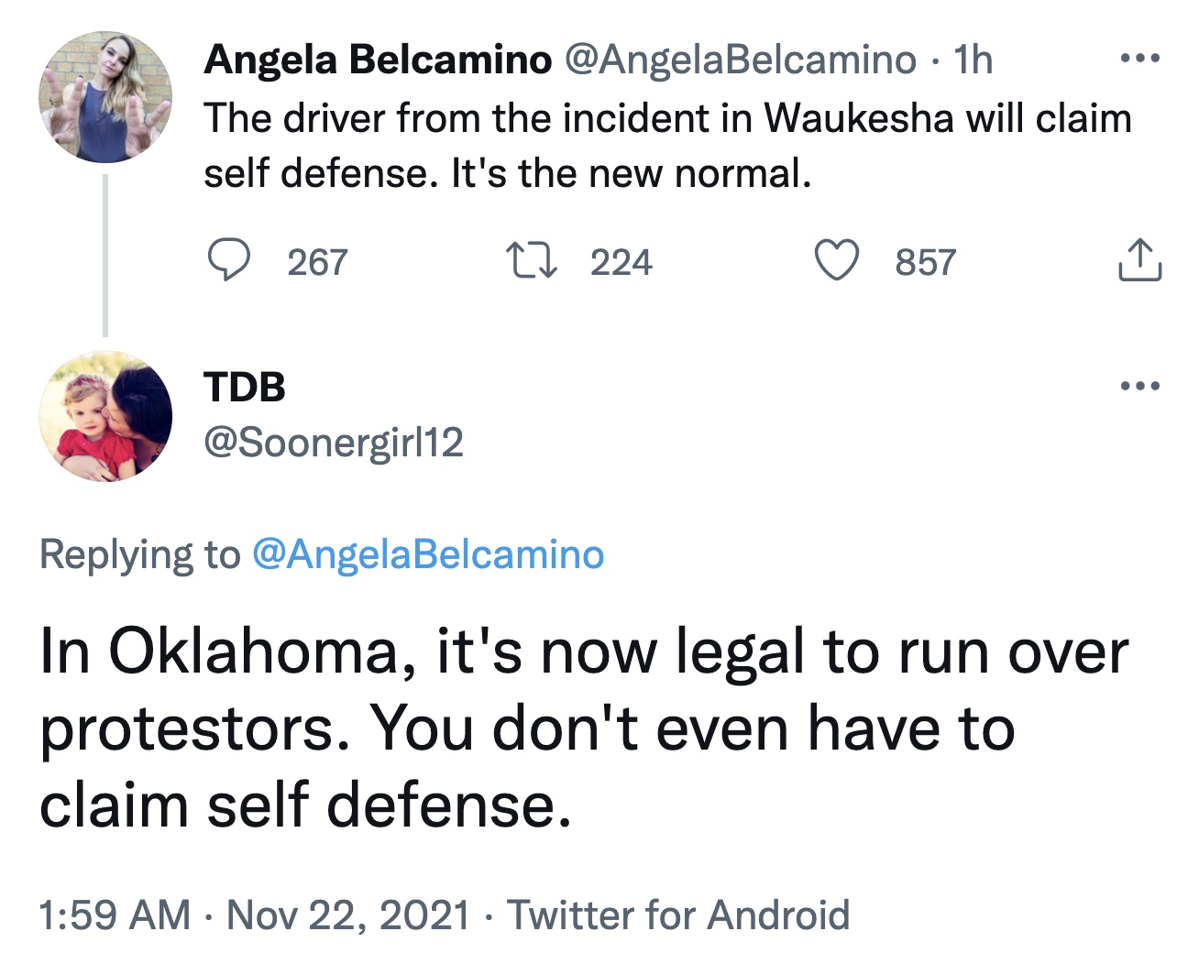Screen dimensions: 1199x975
Task: Click the 857 likes count
Action: click(925, 263)
